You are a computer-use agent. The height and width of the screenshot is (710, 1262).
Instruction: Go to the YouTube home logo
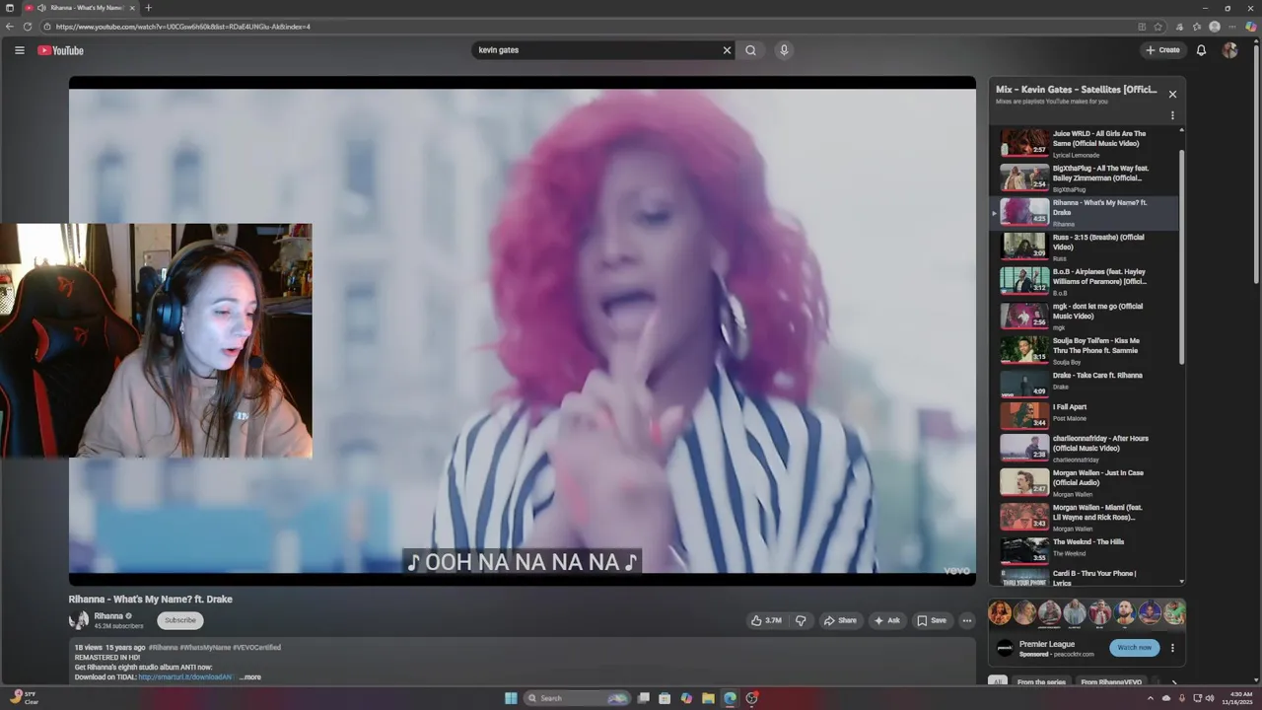pos(61,50)
